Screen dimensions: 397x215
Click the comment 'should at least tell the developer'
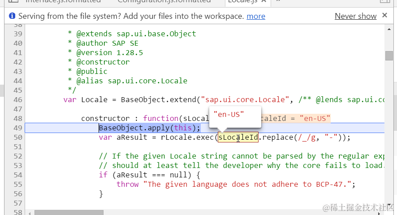coord(187,166)
